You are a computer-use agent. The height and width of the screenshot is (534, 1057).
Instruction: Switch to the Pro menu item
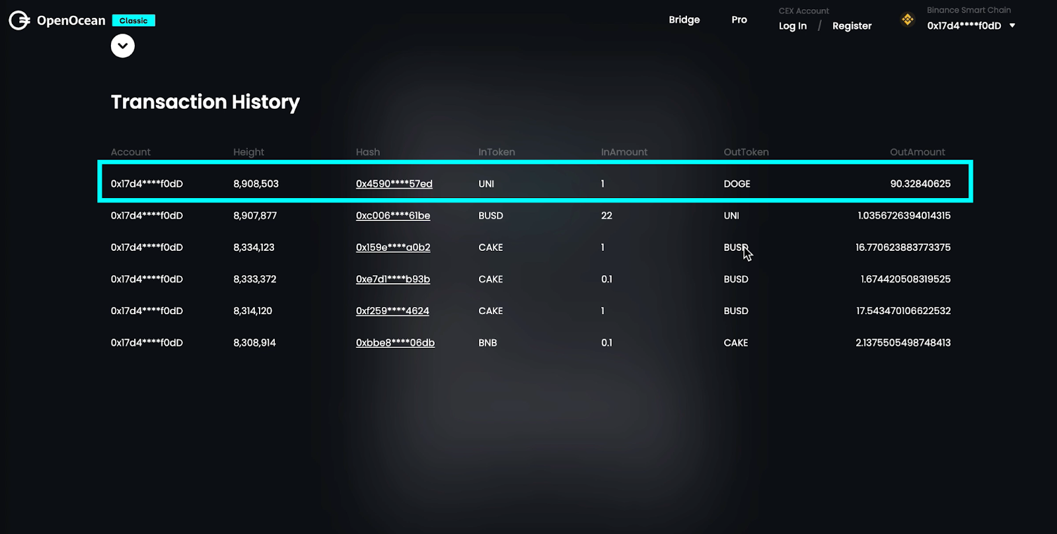pyautogui.click(x=739, y=20)
